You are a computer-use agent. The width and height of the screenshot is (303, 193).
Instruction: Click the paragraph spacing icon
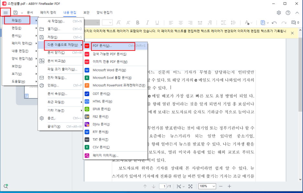point(233,23)
